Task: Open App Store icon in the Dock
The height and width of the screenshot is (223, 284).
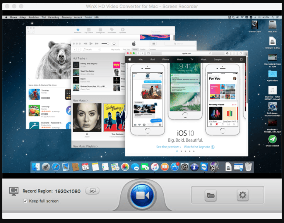Action: tap(175, 167)
